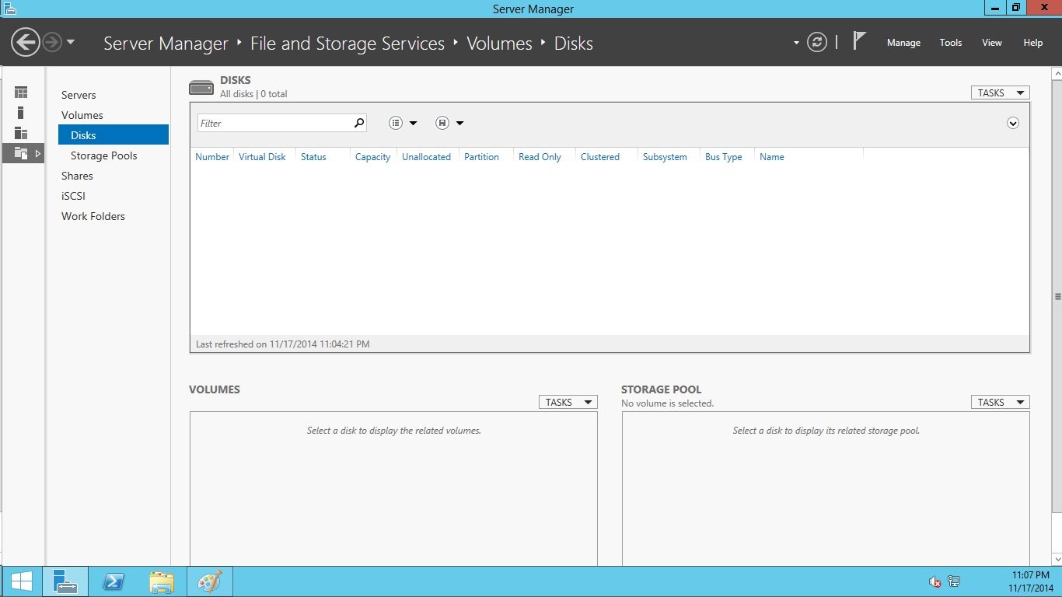Image resolution: width=1062 pixels, height=597 pixels.
Task: Select Work Folders in the navigation pane
Action: (93, 216)
